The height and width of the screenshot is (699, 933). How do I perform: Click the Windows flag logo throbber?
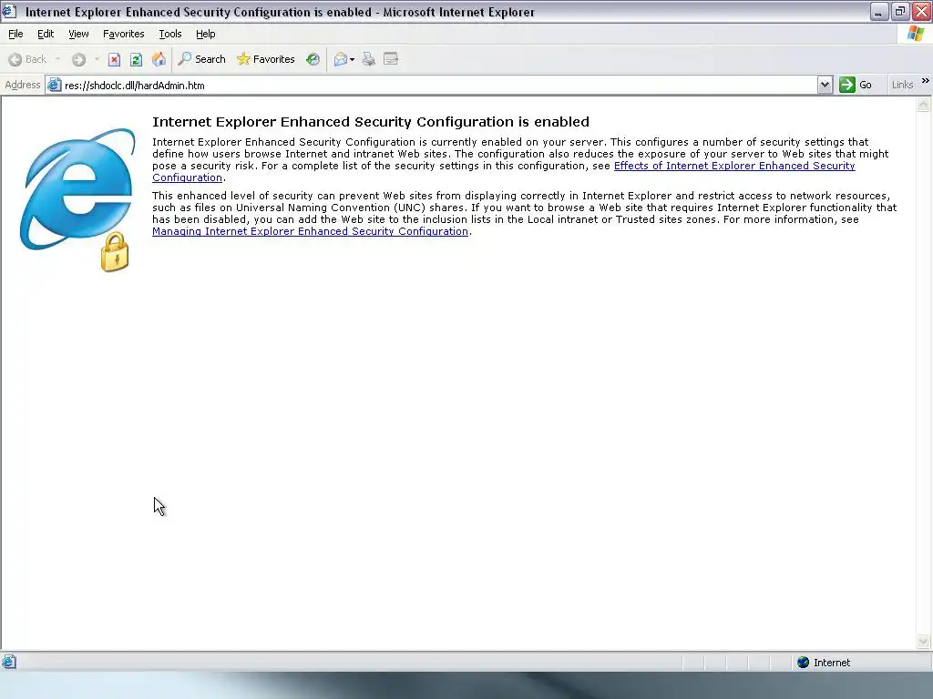click(x=916, y=34)
